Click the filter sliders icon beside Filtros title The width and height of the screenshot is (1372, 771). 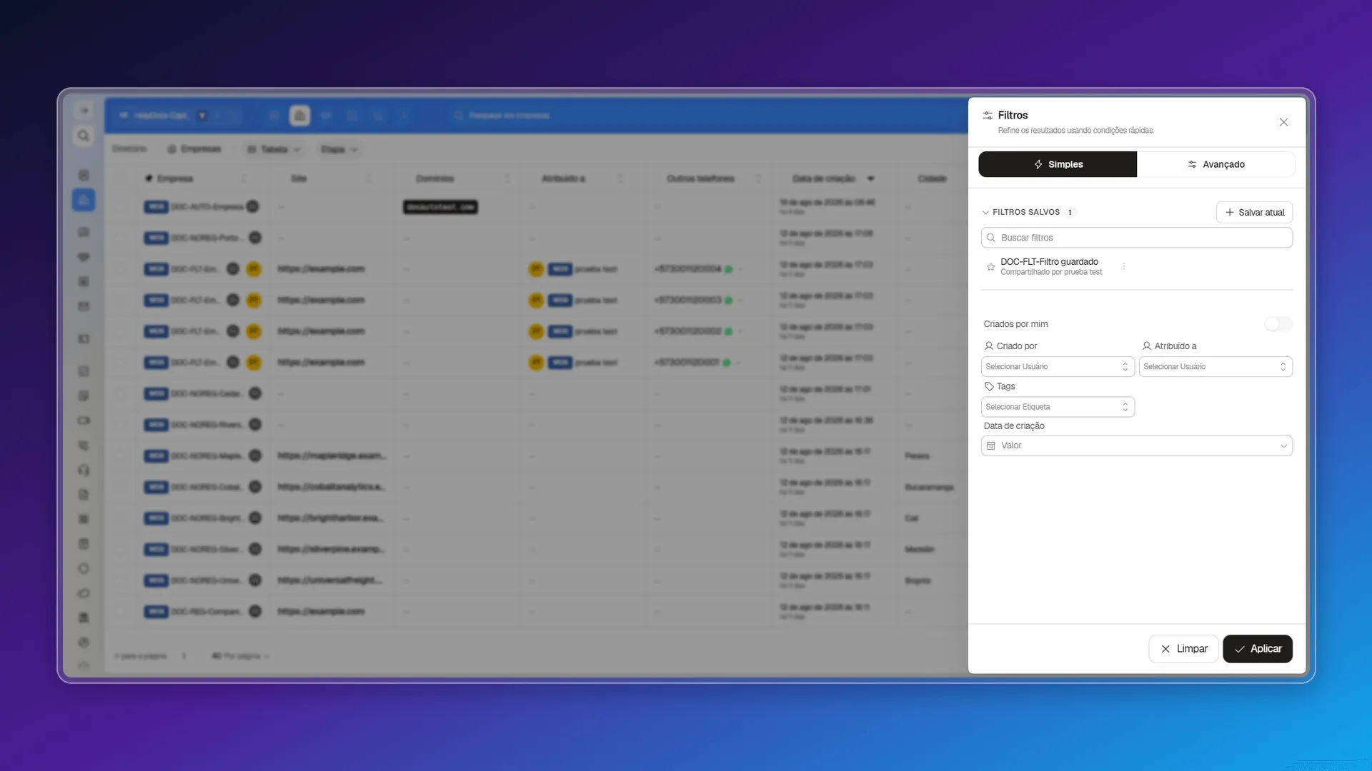[x=988, y=115]
